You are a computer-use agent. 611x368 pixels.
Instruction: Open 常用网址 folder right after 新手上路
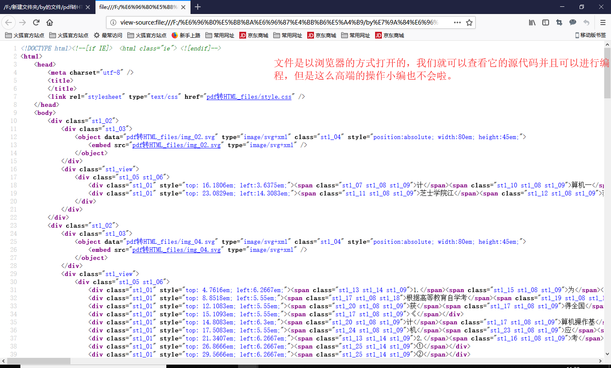click(220, 35)
